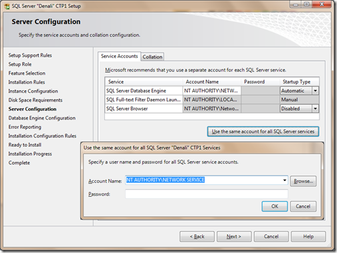Screen dimensions: 337x253
Task: Focus the Password input field
Action: [207, 194]
